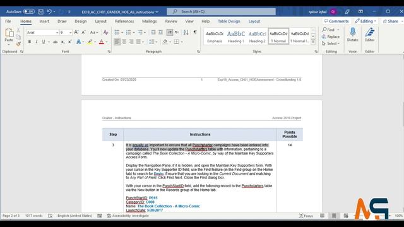Toggle Superscript formatting
Viewport: 404px width, 227px height.
70,42
